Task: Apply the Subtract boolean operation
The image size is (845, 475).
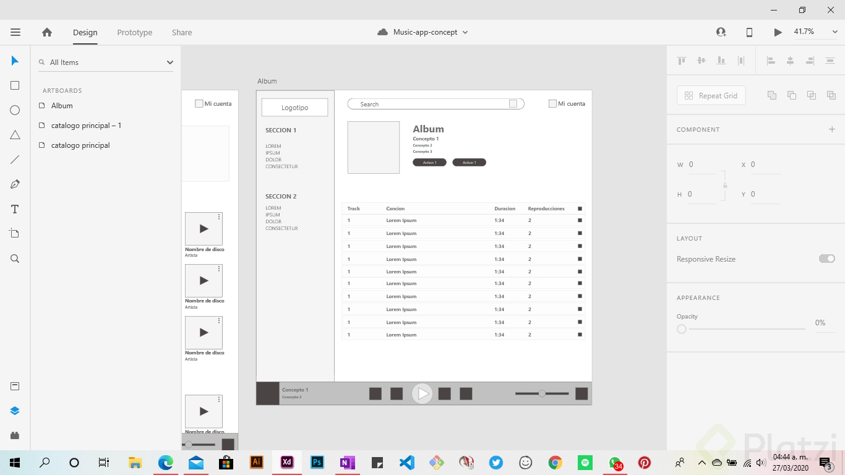Action: 792,95
